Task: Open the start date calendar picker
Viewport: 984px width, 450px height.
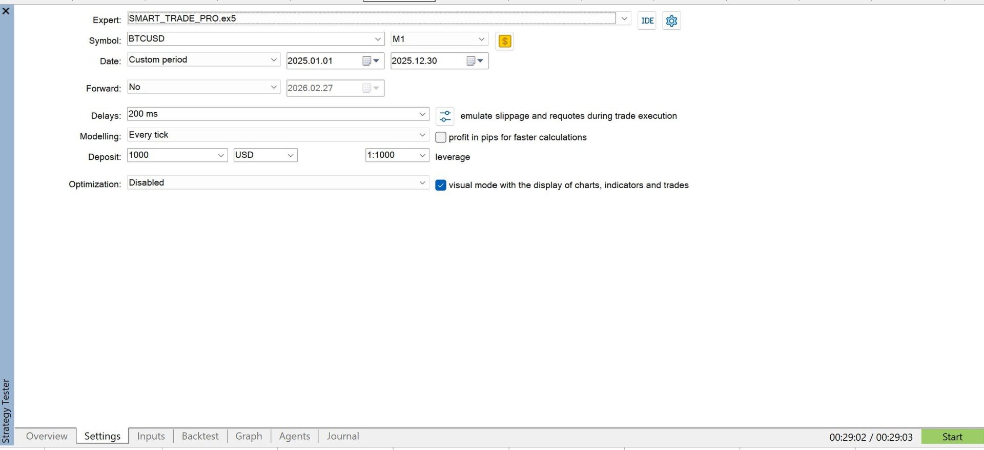Action: tap(372, 61)
